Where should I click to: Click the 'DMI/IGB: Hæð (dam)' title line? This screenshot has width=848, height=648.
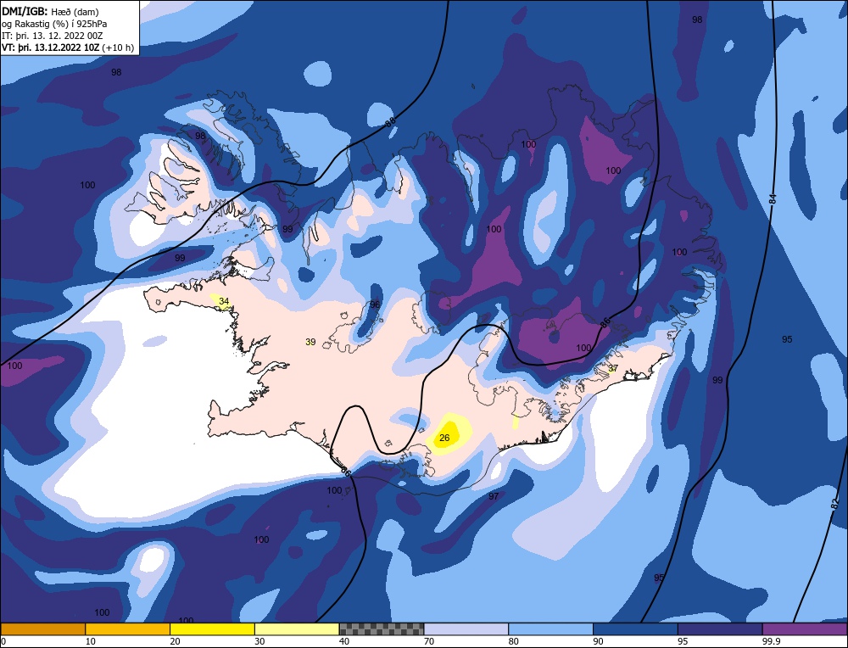pyautogui.click(x=50, y=11)
